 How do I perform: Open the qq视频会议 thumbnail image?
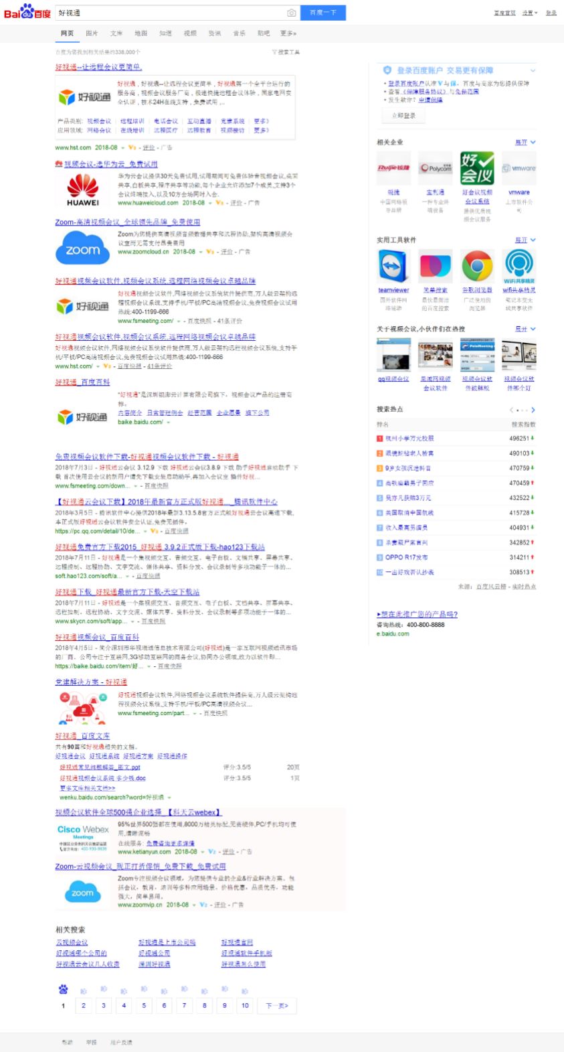click(x=393, y=355)
